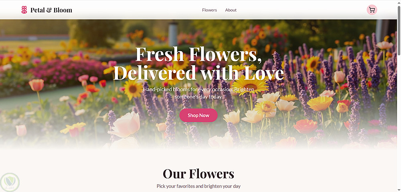This screenshot has height=192, width=401.
Task: Click the "Fresh Flowers," headline line
Action: click(198, 54)
